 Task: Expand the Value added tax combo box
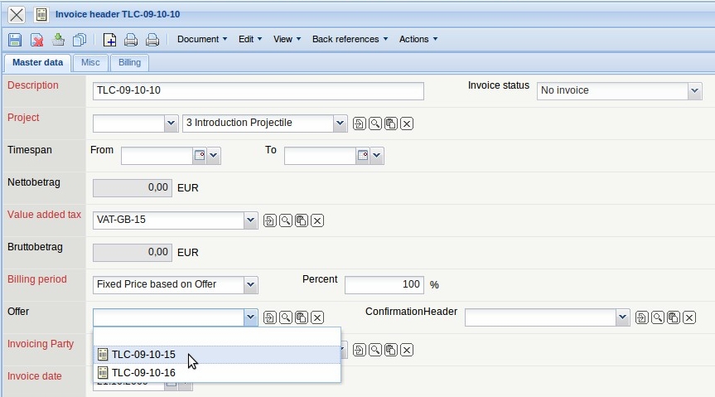pos(250,220)
